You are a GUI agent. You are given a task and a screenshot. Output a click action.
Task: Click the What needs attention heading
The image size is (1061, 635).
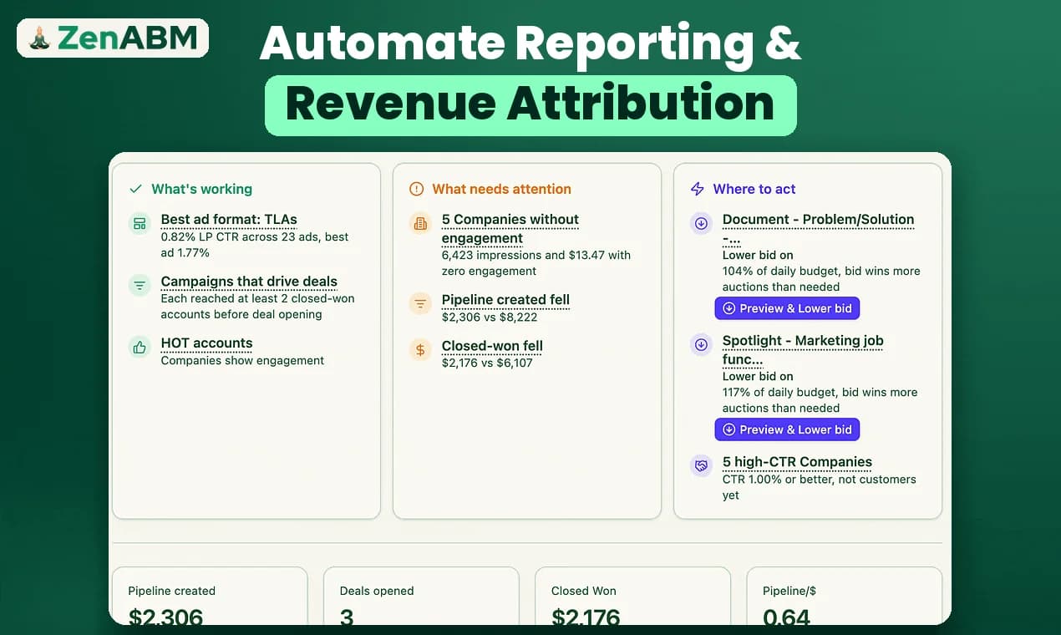point(501,190)
